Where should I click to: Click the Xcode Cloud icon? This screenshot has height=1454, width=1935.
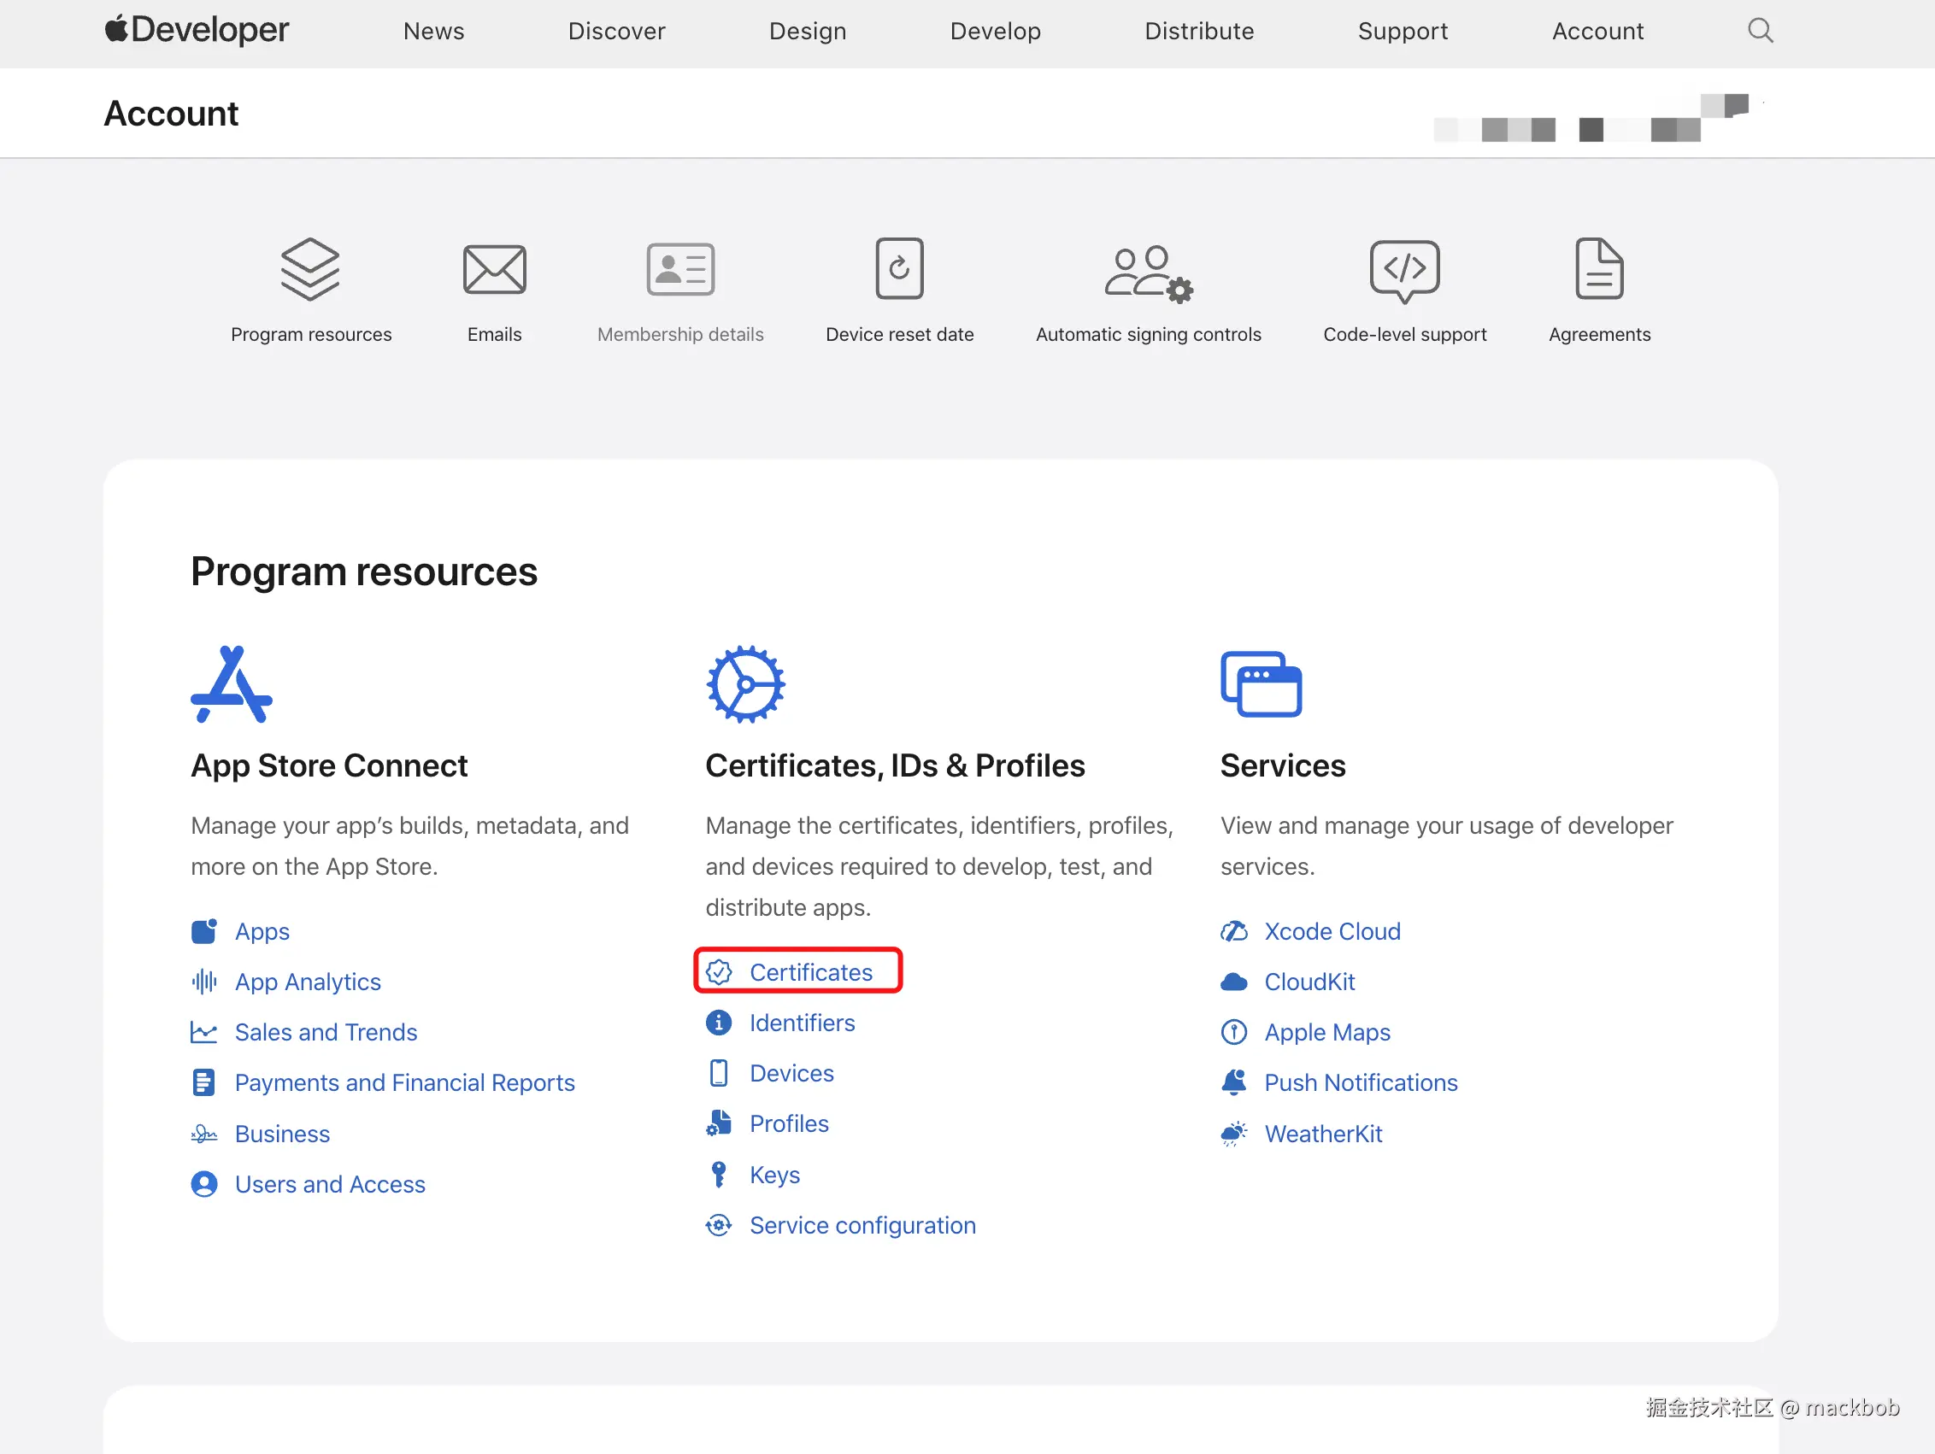pyautogui.click(x=1234, y=932)
